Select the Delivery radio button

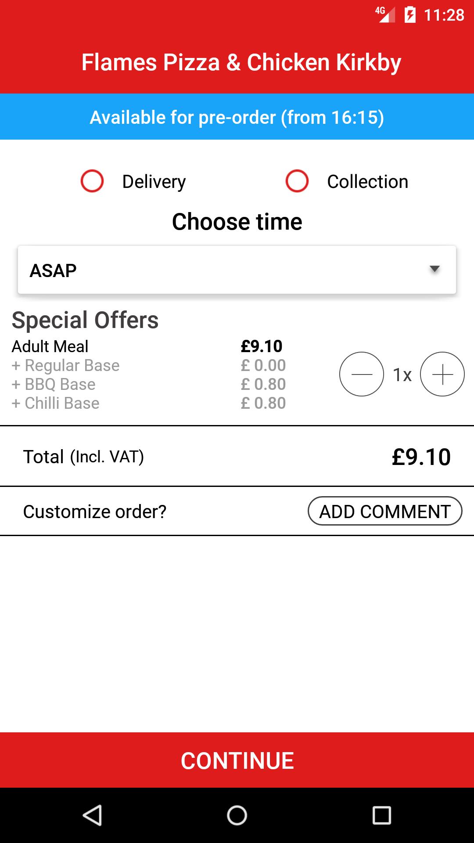[92, 181]
